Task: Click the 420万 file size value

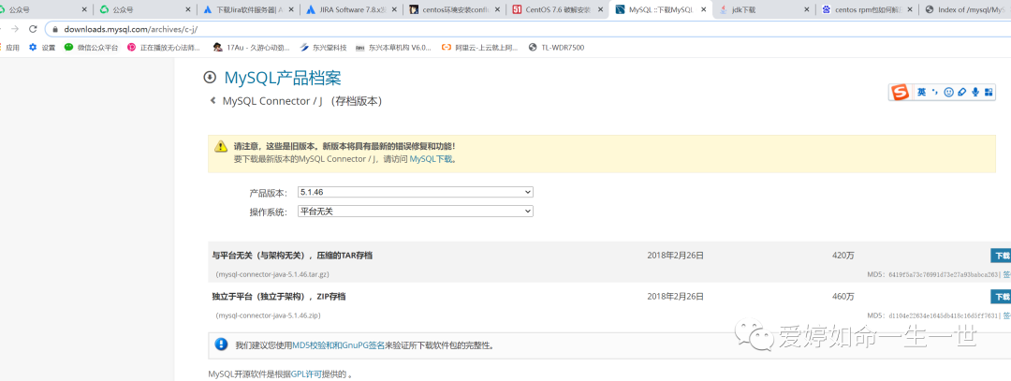Action: (x=842, y=256)
